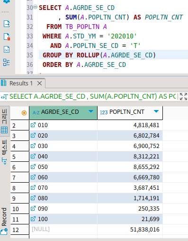
Task: Open link icon for row value 010
Action: [x=33, y=125]
